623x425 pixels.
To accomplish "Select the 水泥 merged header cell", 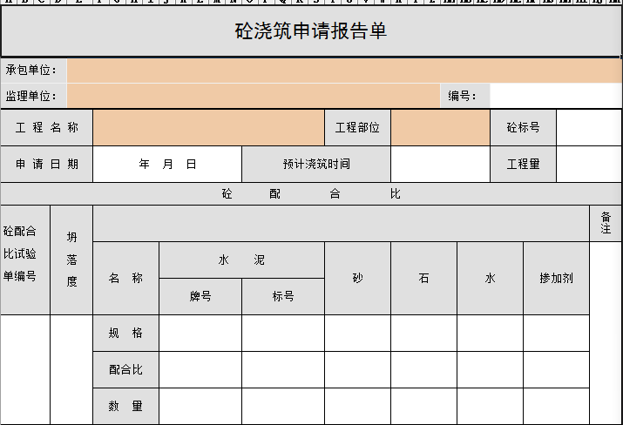I will [241, 260].
